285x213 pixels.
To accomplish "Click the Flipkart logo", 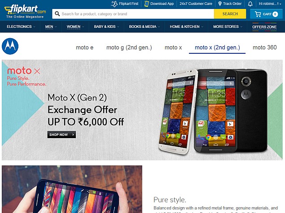I will (x=25, y=12).
